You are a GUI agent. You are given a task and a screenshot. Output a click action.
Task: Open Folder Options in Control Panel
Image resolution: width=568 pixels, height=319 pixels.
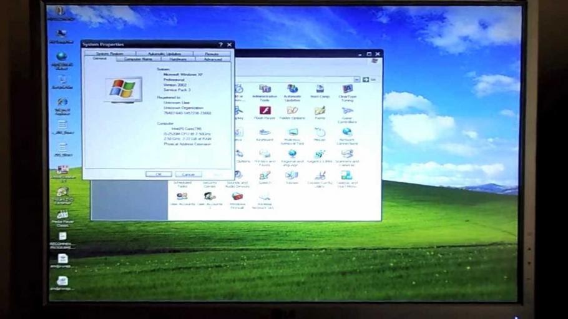coord(292,113)
